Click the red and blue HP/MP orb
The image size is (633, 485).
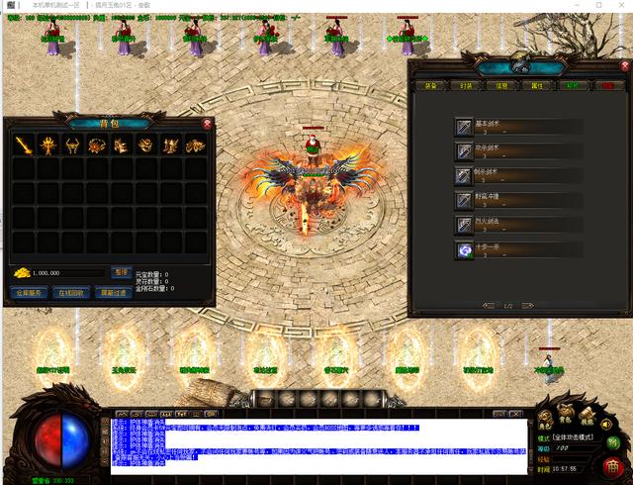(61, 439)
